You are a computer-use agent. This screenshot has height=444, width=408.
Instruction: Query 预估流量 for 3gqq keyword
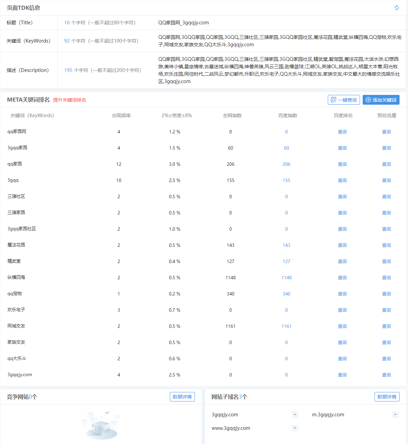click(x=386, y=180)
